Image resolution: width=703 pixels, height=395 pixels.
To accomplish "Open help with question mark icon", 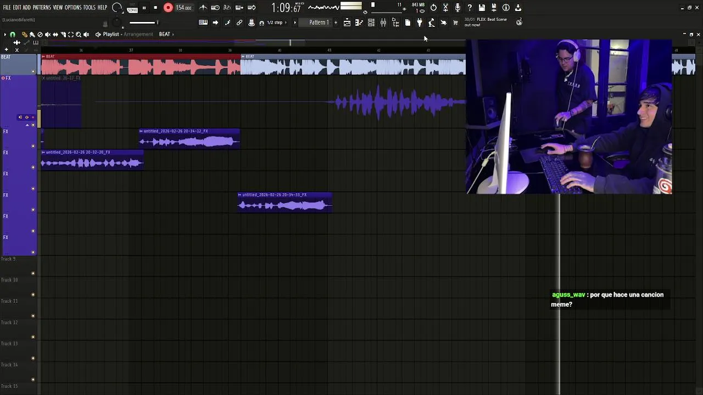I will [470, 8].
